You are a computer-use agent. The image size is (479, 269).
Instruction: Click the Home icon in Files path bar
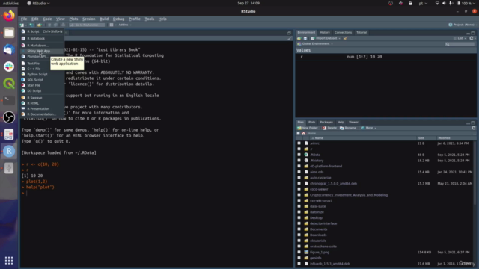coord(304,133)
